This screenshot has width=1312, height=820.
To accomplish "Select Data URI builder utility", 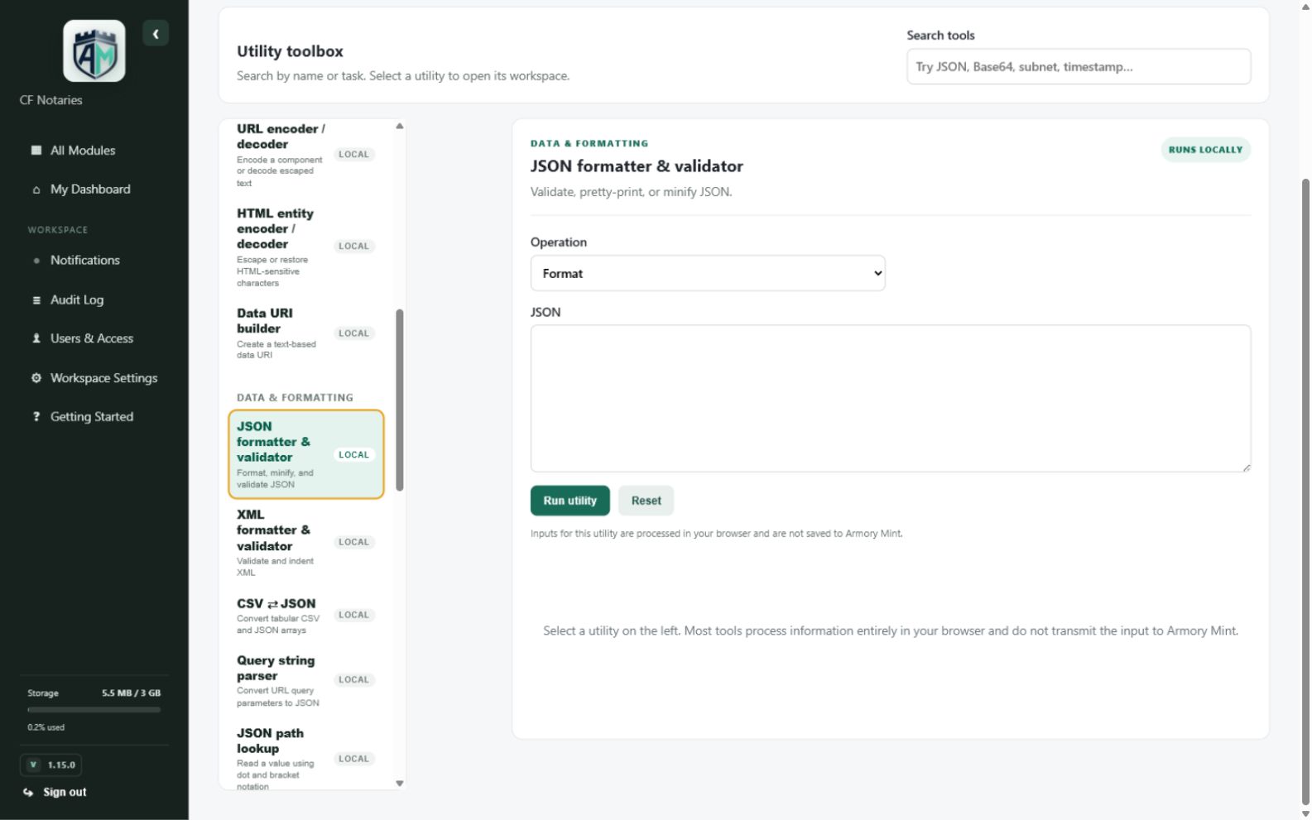I will [x=305, y=333].
